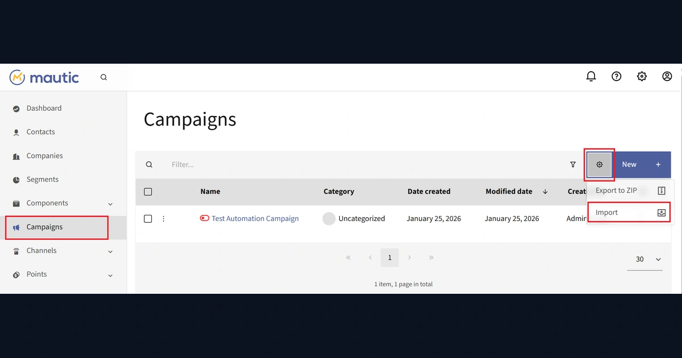This screenshot has width=682, height=358.
Task: Open the help question mark icon
Action: coord(617,76)
